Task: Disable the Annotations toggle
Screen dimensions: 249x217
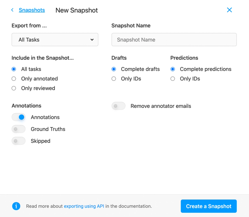Action: tap(18, 117)
